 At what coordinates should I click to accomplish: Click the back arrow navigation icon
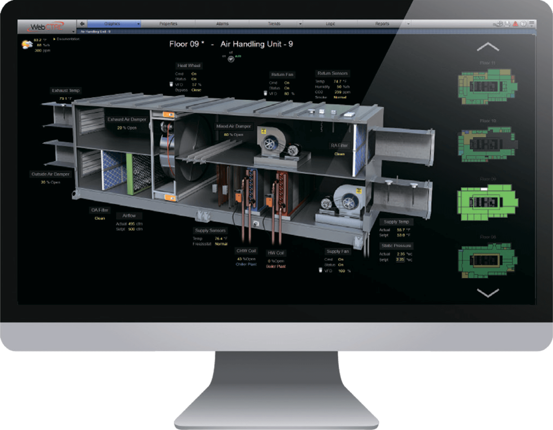tap(82, 24)
